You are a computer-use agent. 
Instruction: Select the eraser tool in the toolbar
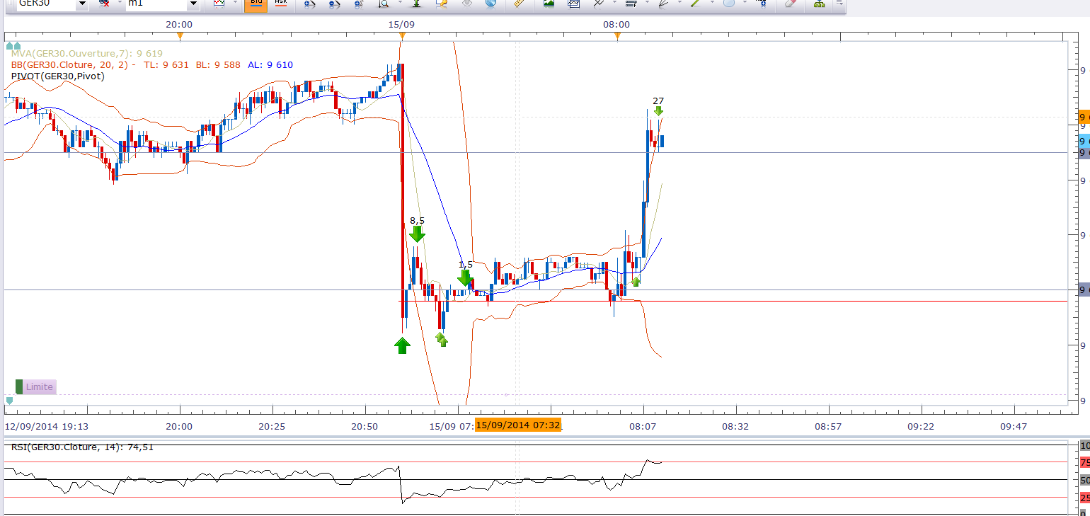click(x=790, y=4)
